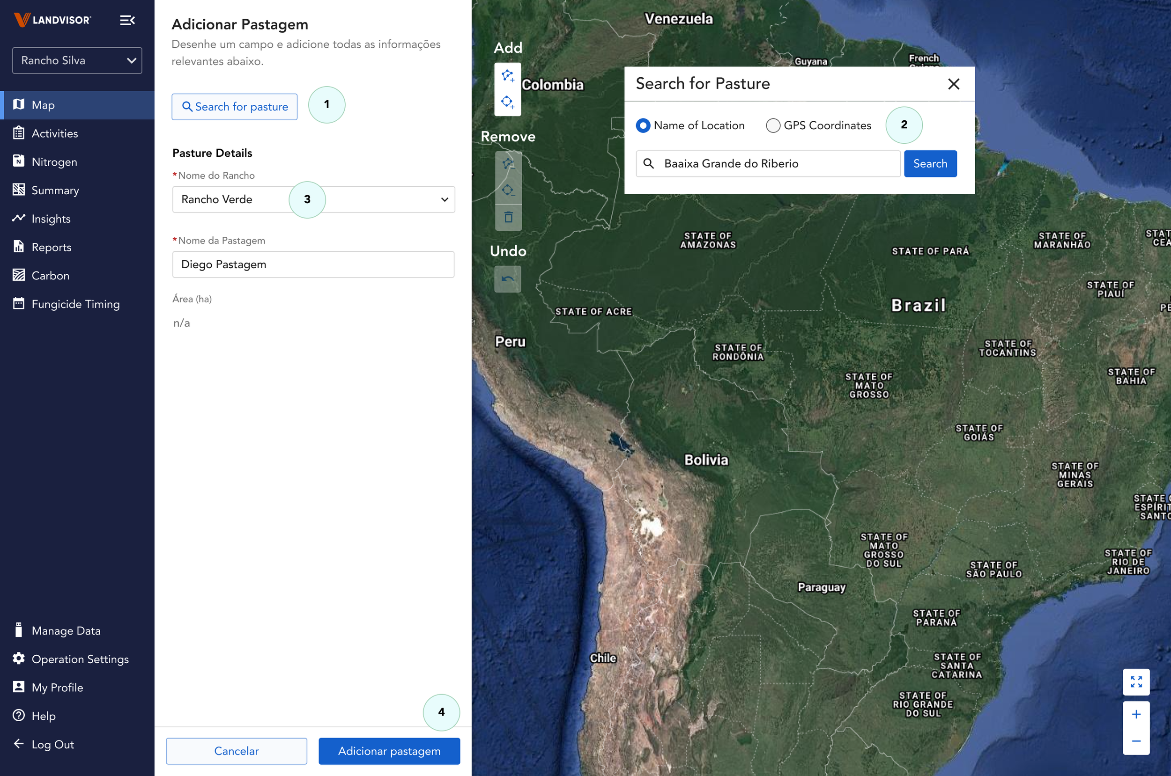Open the Rancho Silva operation dropdown
Image resolution: width=1171 pixels, height=776 pixels.
77,60
